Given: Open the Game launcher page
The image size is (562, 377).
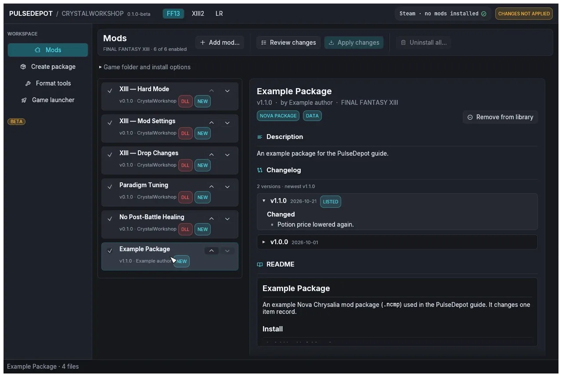Looking at the screenshot, I should 48,100.
